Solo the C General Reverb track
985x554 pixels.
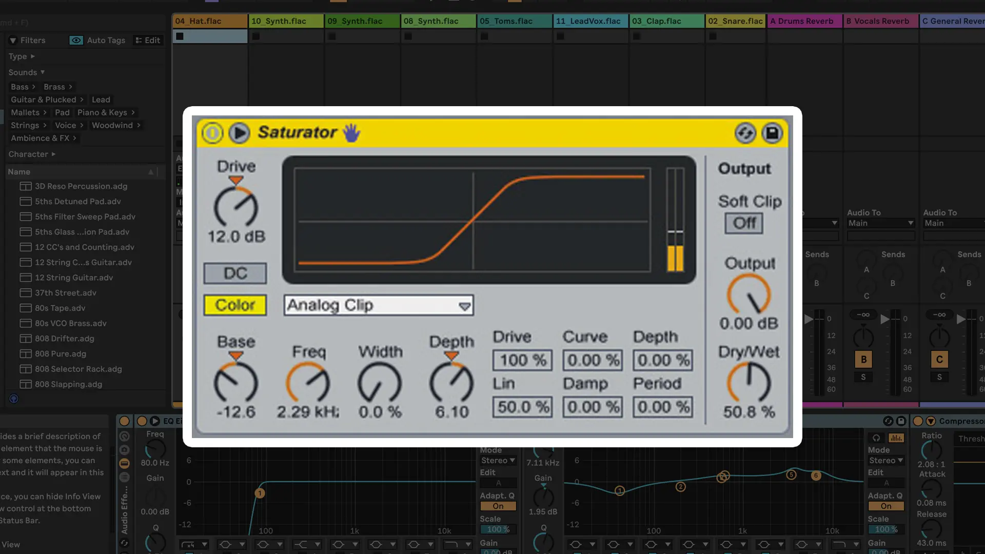pos(939,377)
